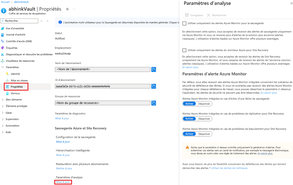Select Propriétés in the sidebar
Viewport: 293px width, 185px height.
17,87
